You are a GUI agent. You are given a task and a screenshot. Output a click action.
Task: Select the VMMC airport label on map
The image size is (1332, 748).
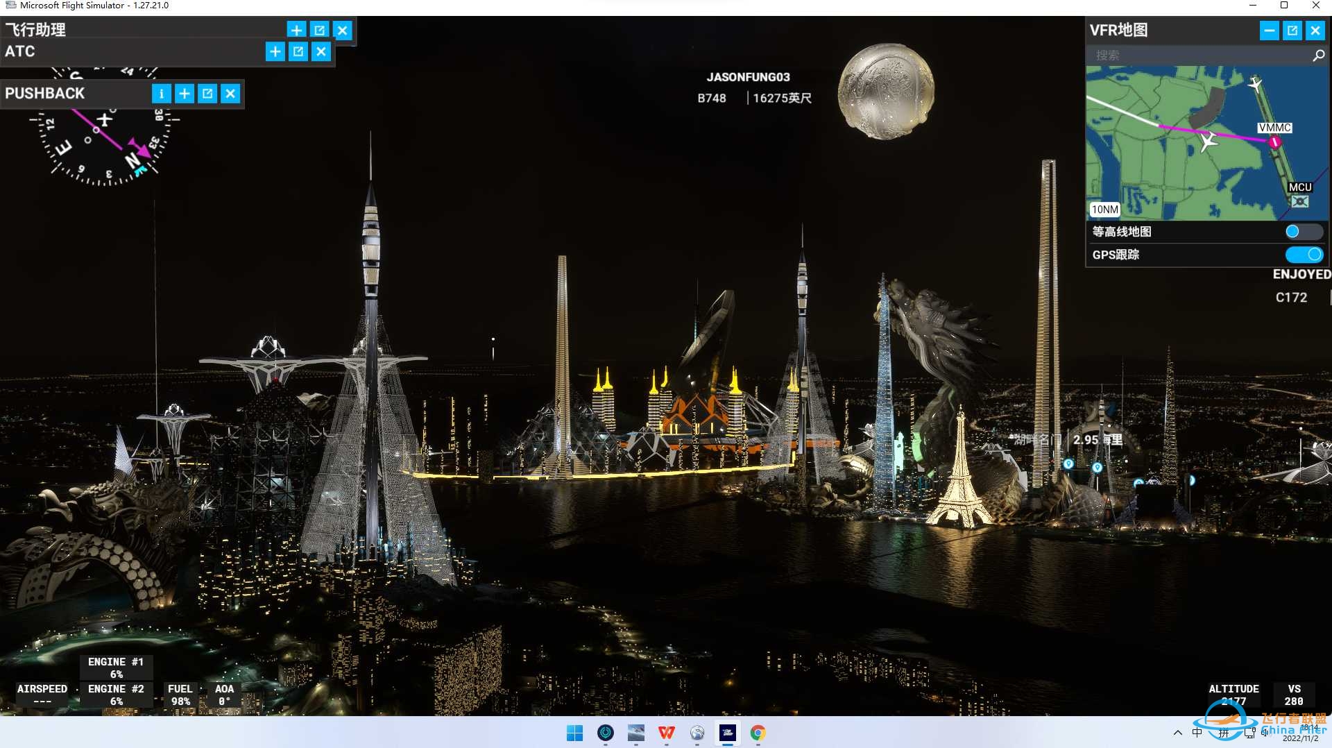point(1275,128)
